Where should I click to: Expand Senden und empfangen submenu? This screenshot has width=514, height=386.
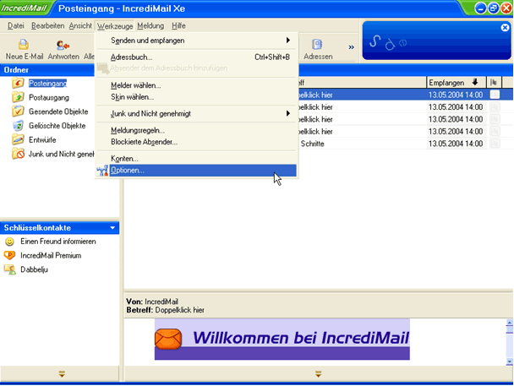pos(196,41)
